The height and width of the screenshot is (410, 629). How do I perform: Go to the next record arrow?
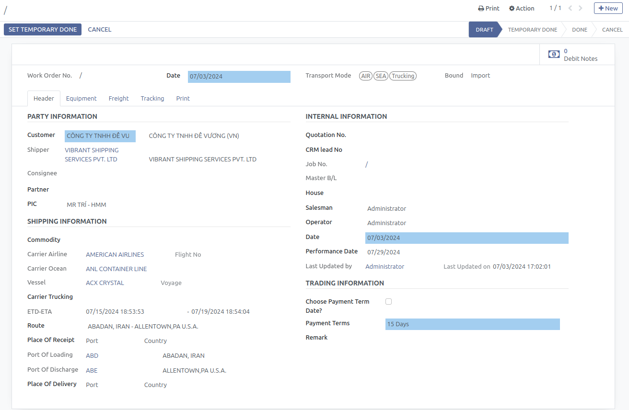pos(581,8)
